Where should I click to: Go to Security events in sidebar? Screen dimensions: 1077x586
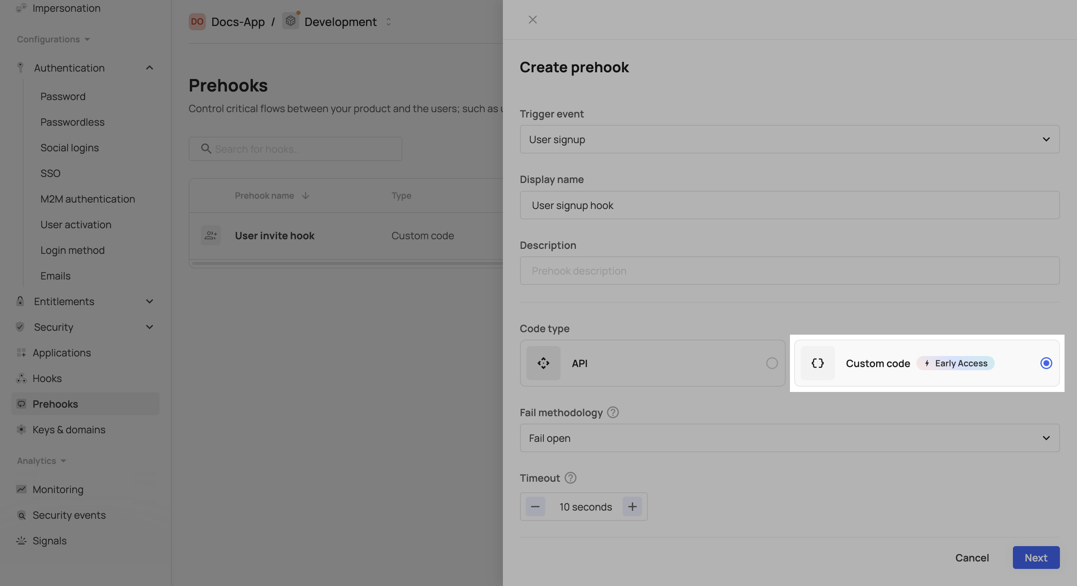(x=69, y=515)
